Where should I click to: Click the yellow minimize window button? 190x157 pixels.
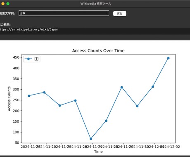[x=3, y=4]
